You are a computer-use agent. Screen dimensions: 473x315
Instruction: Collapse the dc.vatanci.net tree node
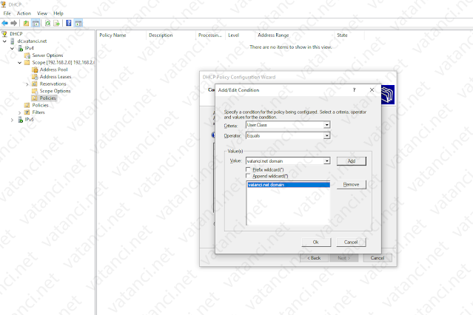click(4, 41)
